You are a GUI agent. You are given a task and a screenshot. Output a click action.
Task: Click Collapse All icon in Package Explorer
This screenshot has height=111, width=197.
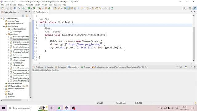click(23, 16)
